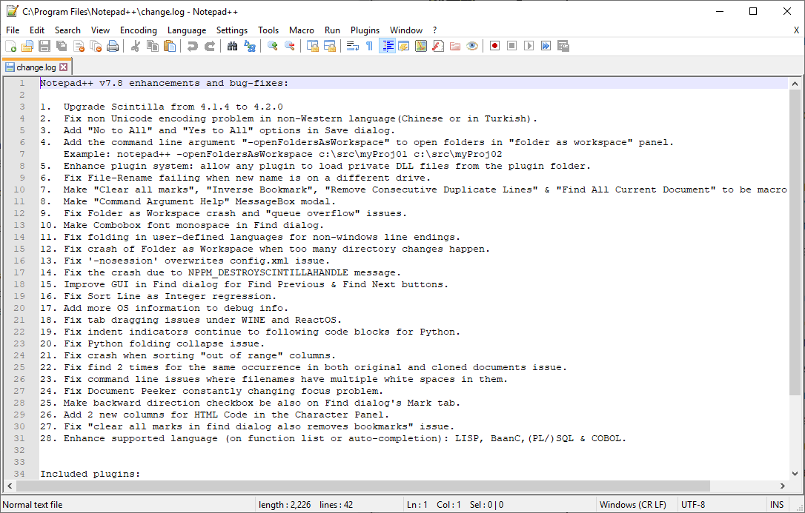
Task: Click line number 17 in the margin
Action: point(19,272)
